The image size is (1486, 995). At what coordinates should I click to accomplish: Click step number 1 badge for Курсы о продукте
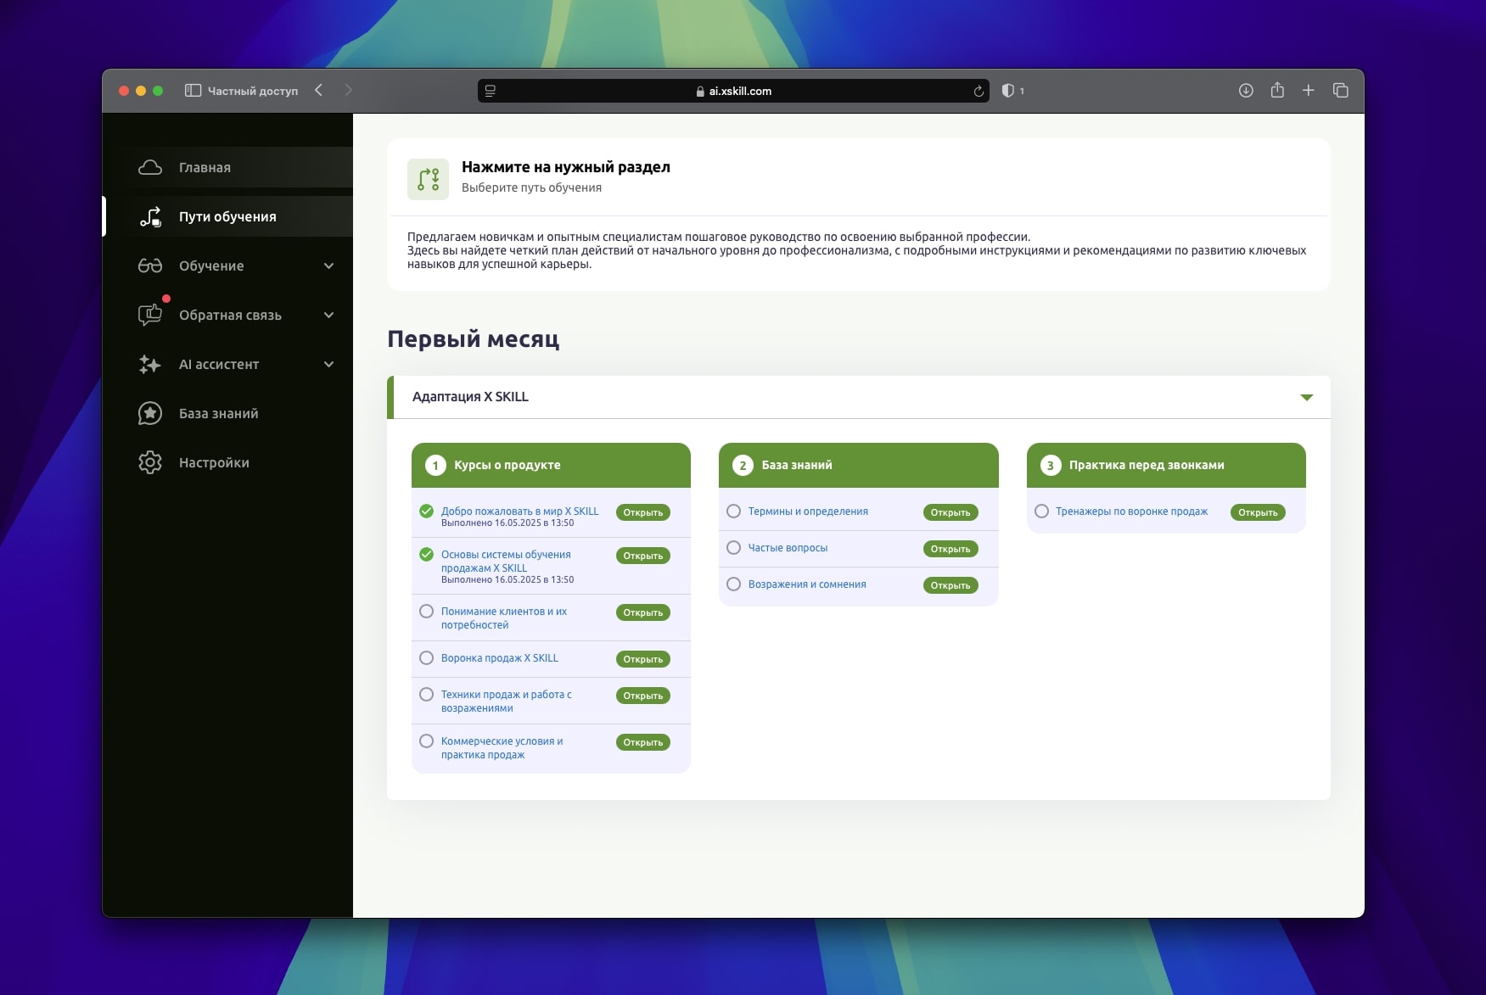click(435, 465)
